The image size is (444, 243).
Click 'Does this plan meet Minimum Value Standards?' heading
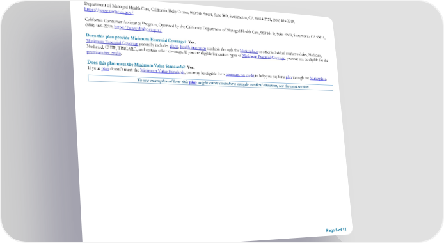(136, 64)
